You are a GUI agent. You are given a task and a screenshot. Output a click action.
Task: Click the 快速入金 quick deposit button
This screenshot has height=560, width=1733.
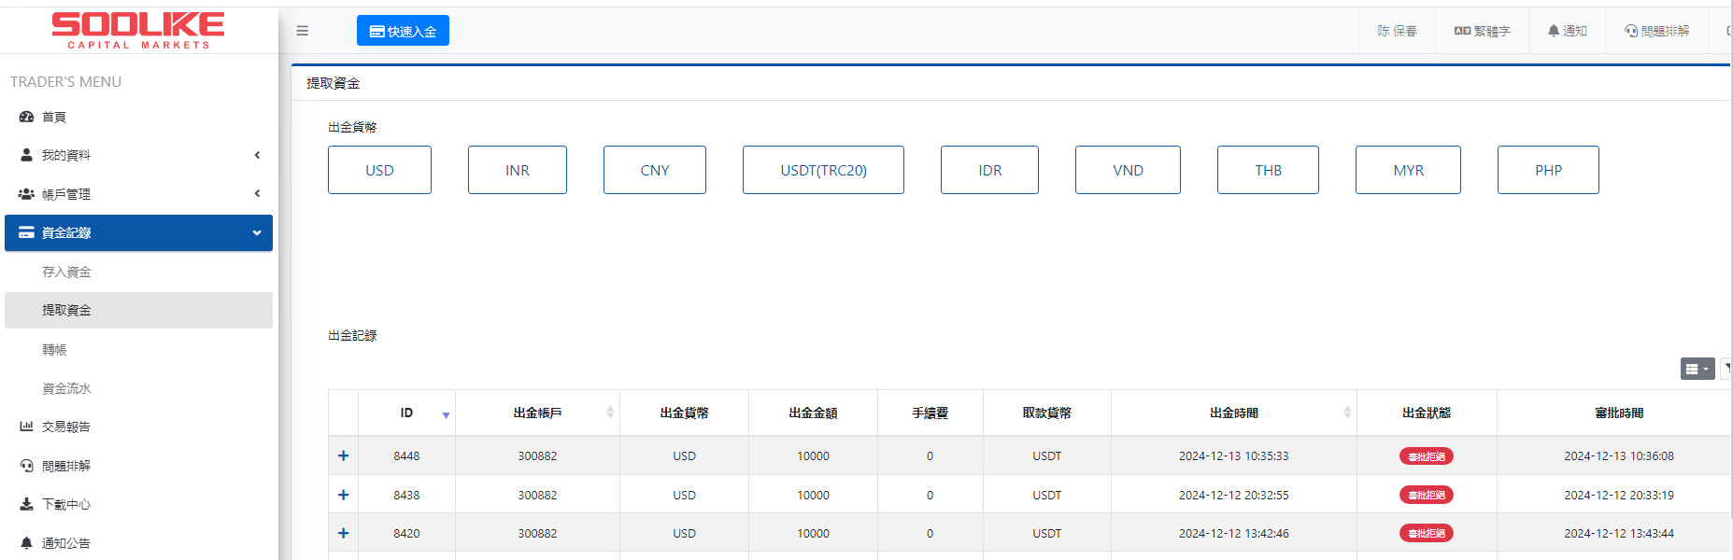click(x=403, y=31)
